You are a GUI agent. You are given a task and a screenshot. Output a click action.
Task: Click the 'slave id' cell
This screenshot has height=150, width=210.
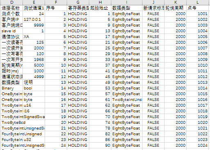click(x=12, y=31)
